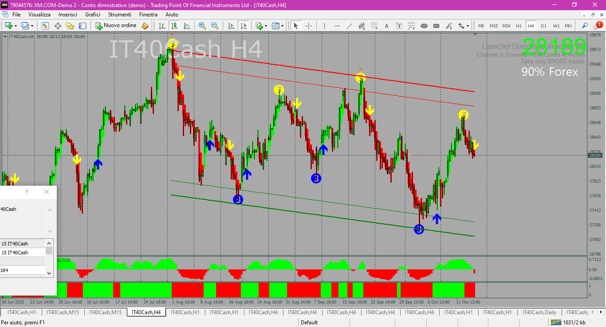Expand the Arrows objects dropdown arrow
Viewport: 606px width, 327px height.
pos(468,26)
